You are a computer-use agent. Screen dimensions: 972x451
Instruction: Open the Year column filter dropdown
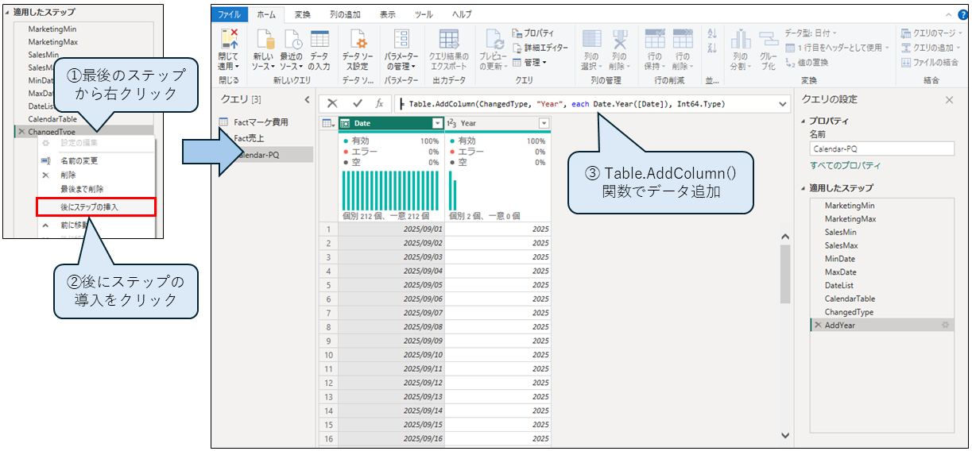[x=544, y=123]
